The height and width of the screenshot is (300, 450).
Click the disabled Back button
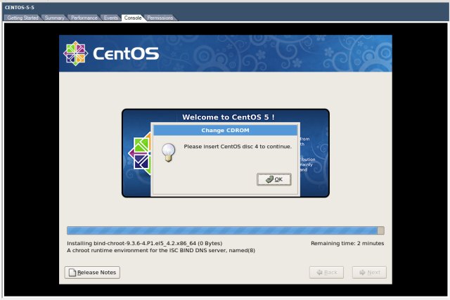tap(326, 273)
